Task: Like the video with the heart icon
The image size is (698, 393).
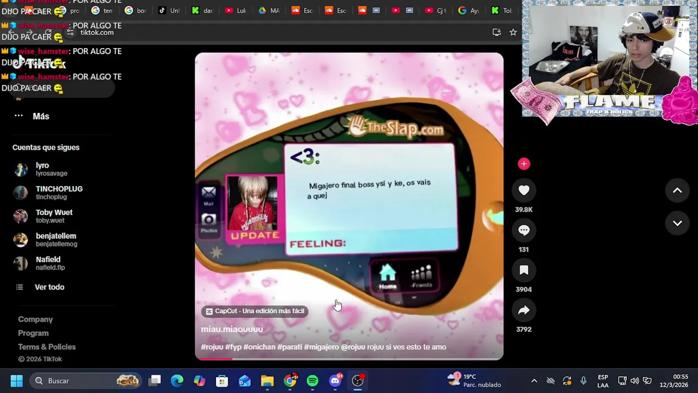Action: 523,190
